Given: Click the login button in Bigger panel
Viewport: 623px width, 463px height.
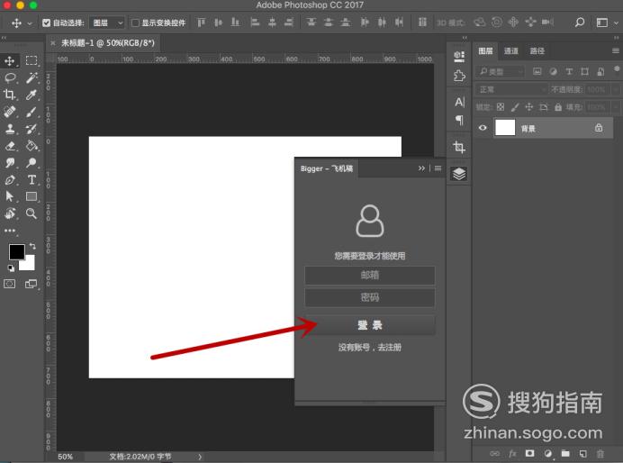Looking at the screenshot, I should tap(370, 325).
